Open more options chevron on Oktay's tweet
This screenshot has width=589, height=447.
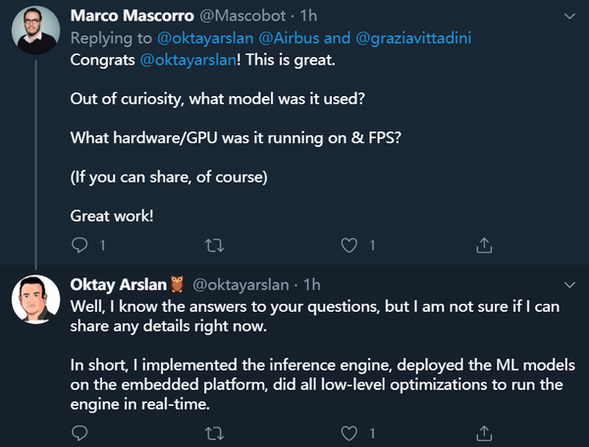[x=569, y=285]
